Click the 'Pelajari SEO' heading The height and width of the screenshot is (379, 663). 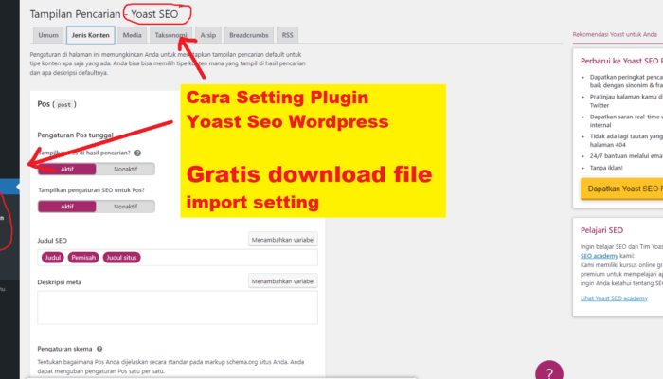(x=601, y=230)
